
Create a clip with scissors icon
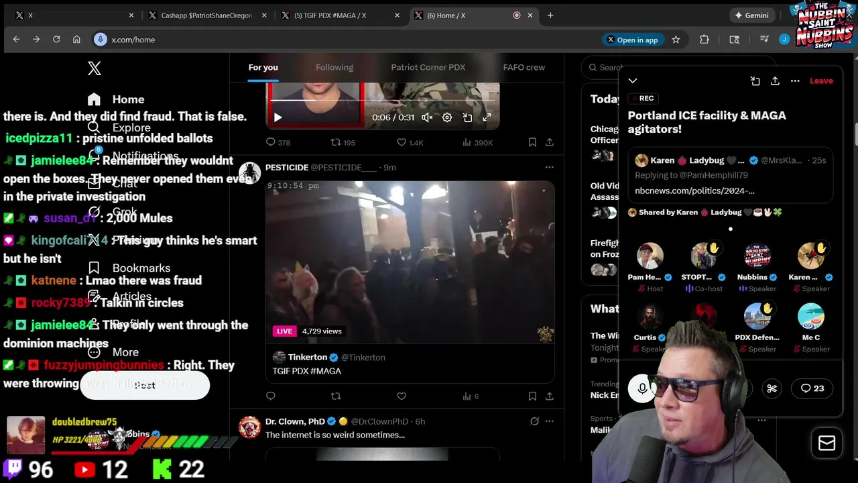(772, 388)
